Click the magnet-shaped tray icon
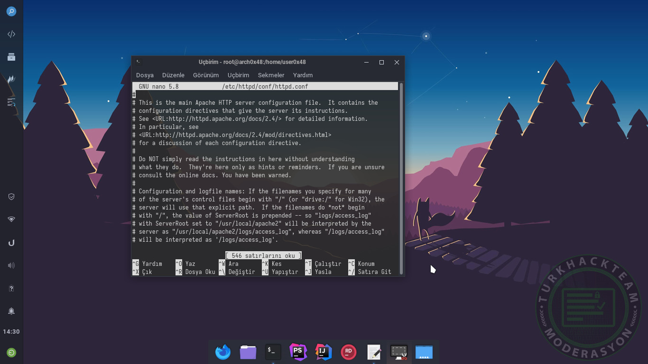648x364 pixels. 11,243
